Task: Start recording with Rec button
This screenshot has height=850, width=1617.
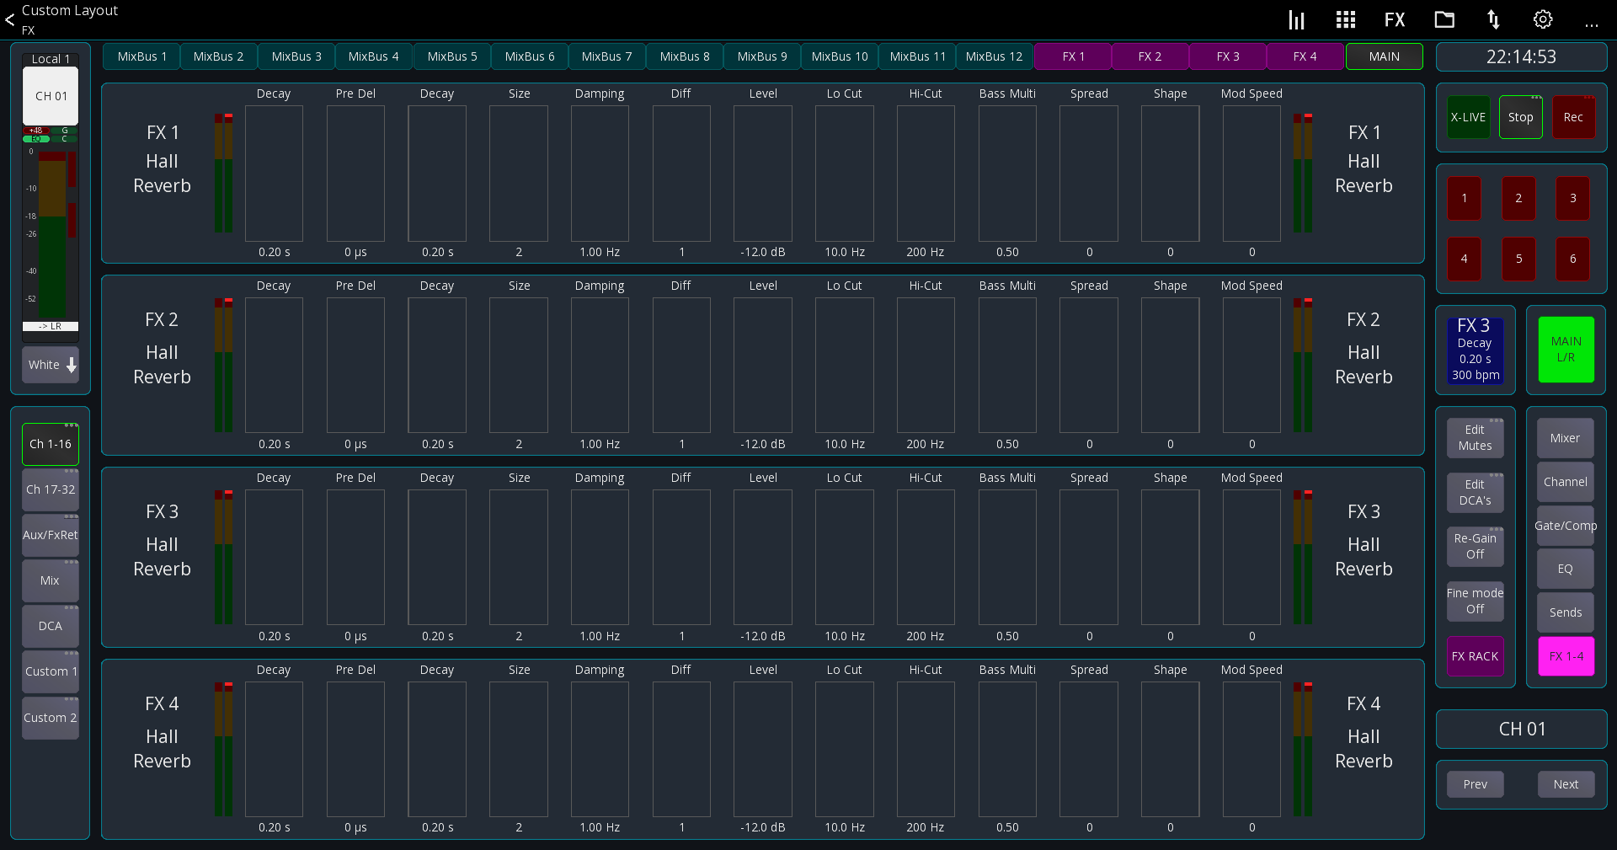Action: coord(1573,117)
